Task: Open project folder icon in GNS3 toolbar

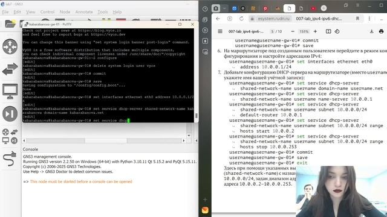Action: (10, 24)
